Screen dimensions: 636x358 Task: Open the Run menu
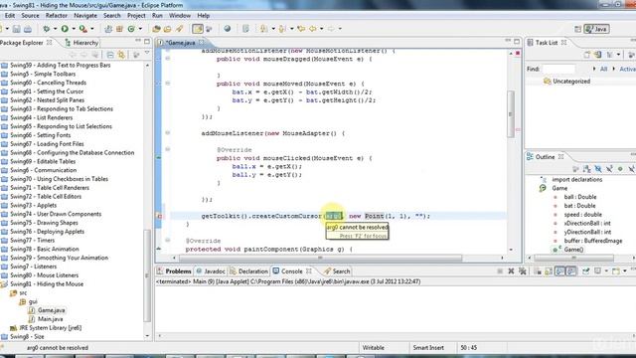[x=157, y=16]
